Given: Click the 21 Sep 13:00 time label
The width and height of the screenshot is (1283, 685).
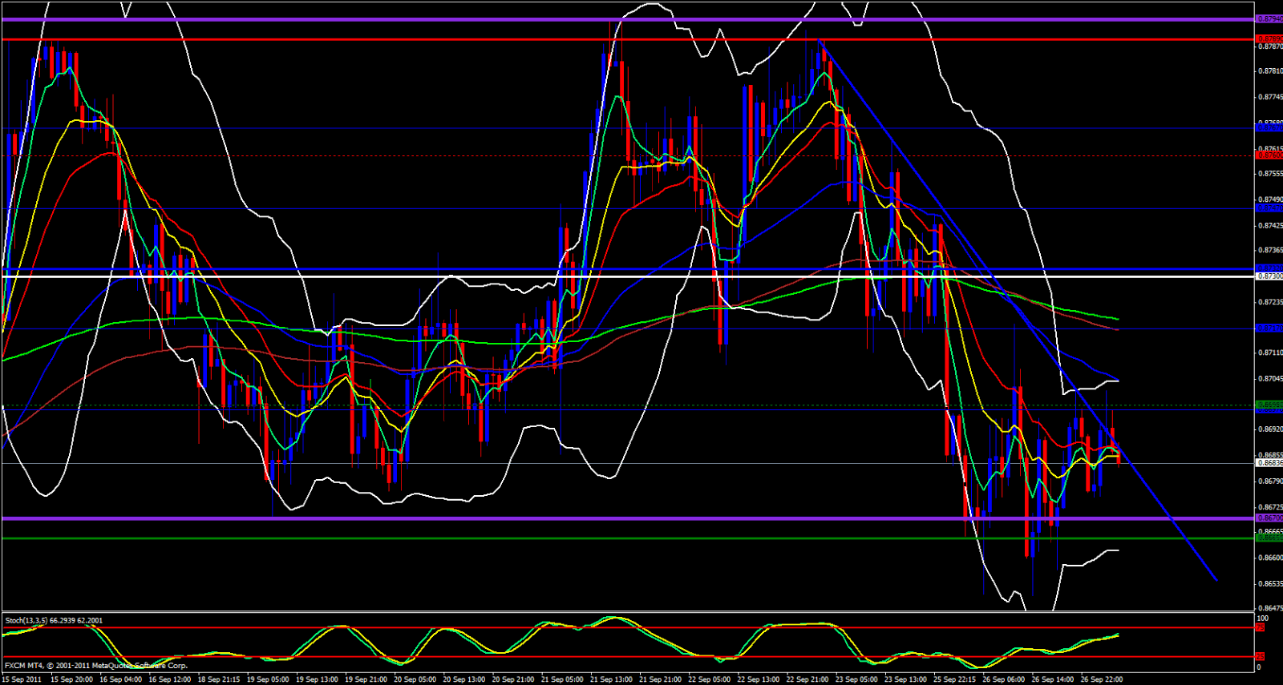Looking at the screenshot, I should pyautogui.click(x=611, y=679).
